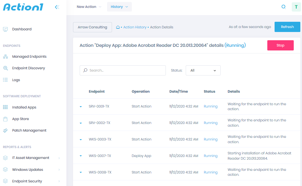
Task: Click Action Details breadcrumb text
Action: [x=162, y=27]
